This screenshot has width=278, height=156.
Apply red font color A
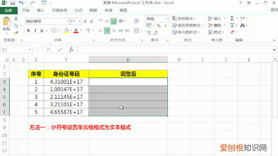pyautogui.click(x=76, y=30)
